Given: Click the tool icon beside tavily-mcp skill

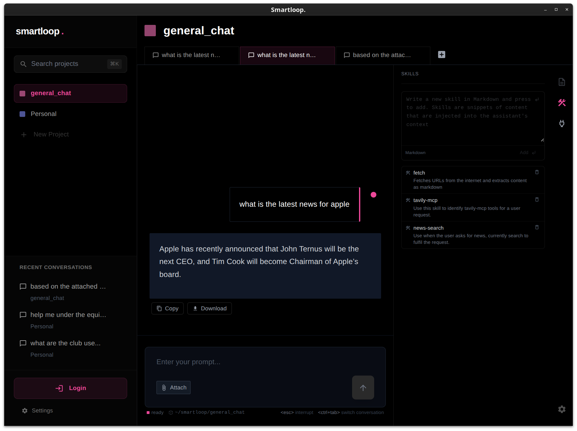Looking at the screenshot, I should [x=408, y=200].
